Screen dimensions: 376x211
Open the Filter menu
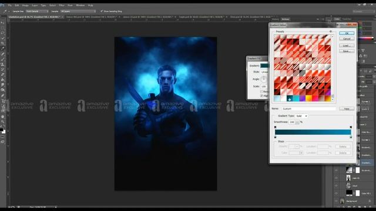point(62,5)
